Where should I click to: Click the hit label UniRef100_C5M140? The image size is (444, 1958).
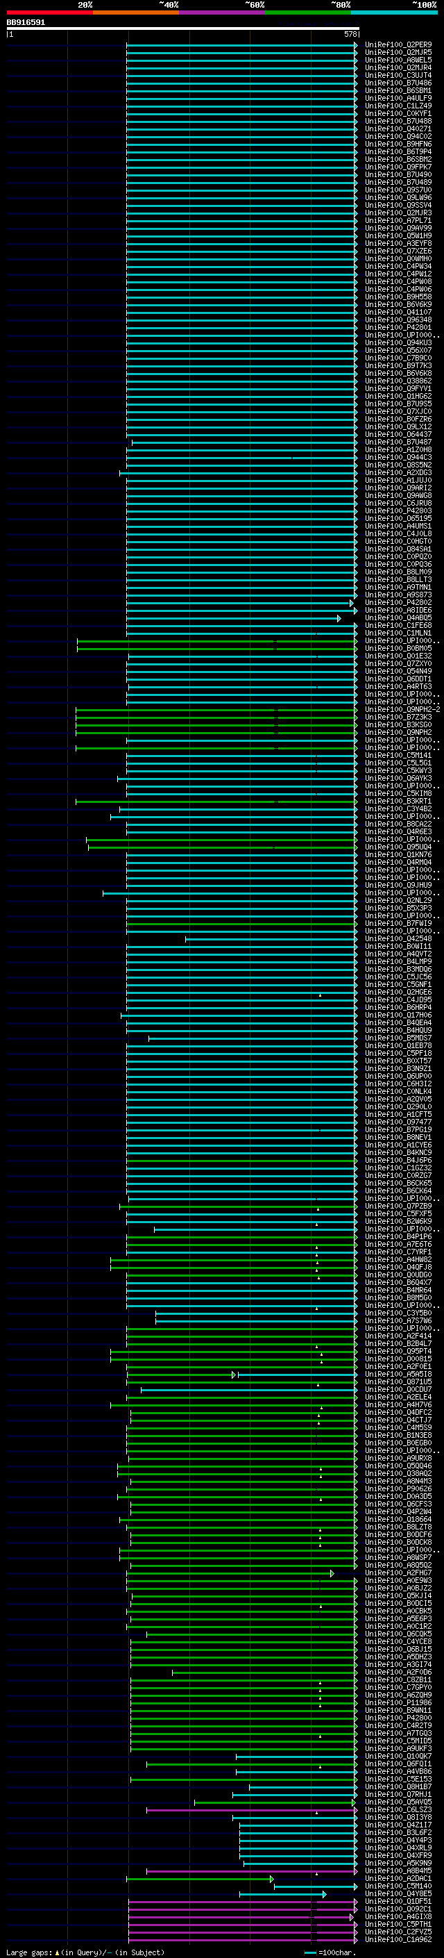398,1886
